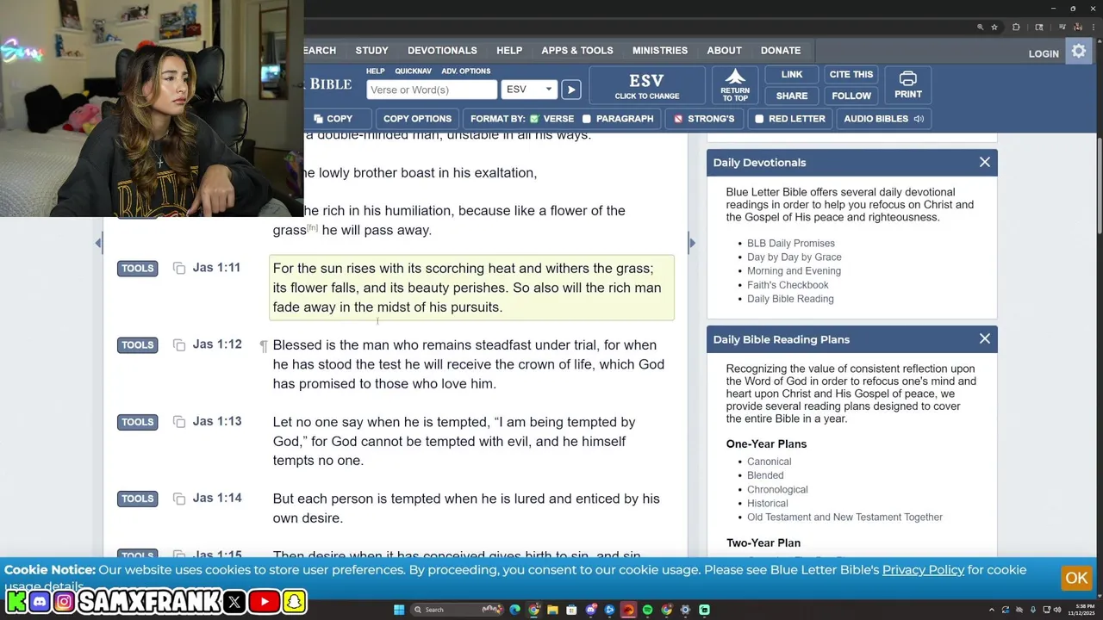
Task: Copy Jas 1:12 using its copy icon
Action: [x=179, y=345]
